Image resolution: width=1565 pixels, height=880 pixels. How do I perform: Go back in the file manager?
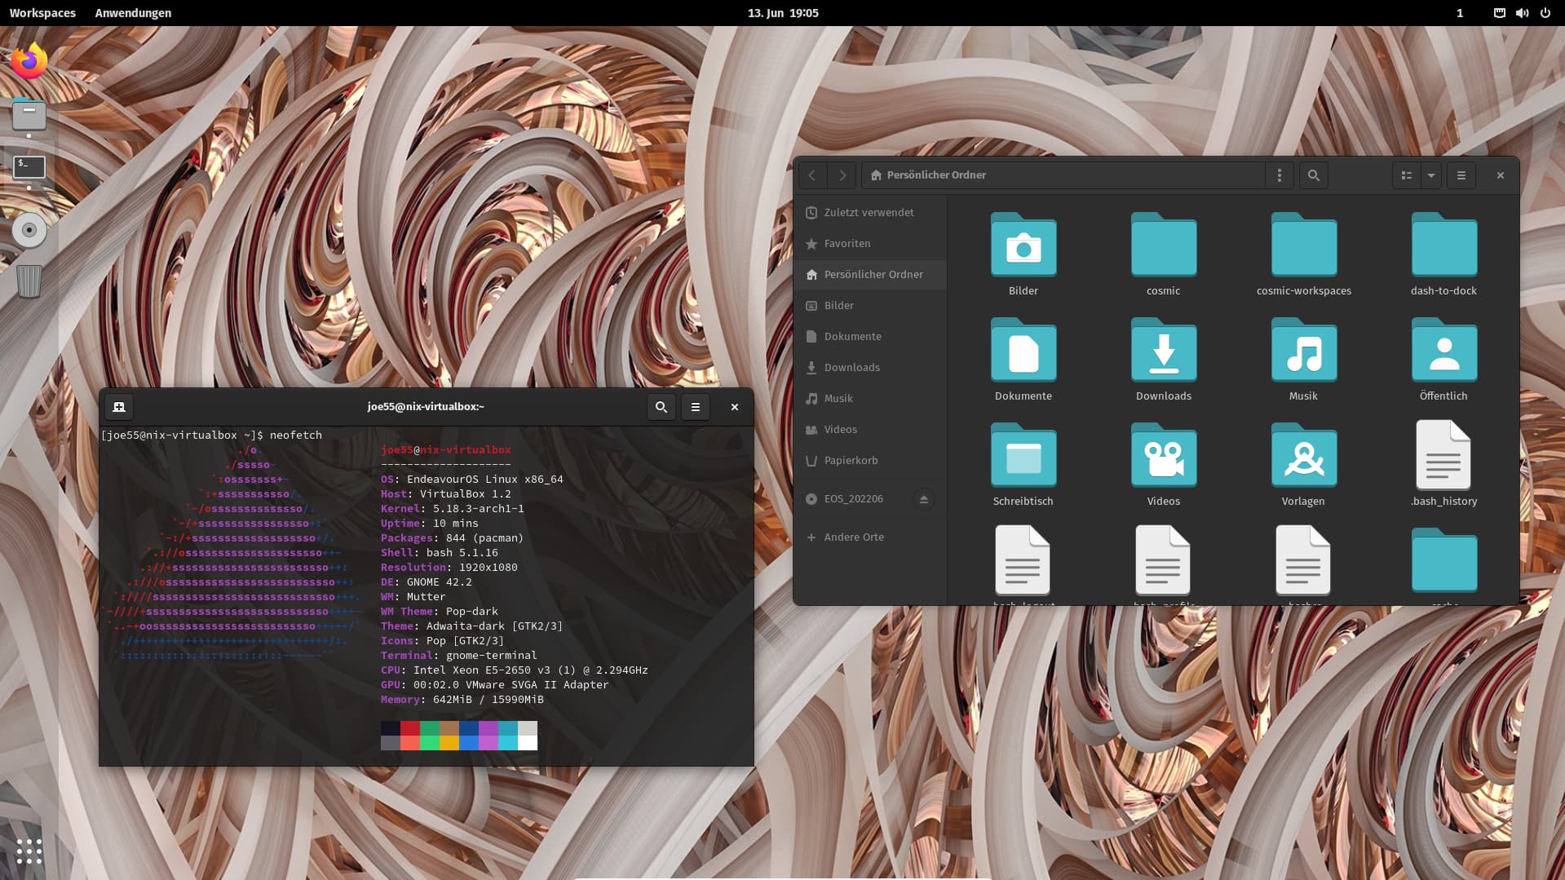(812, 175)
